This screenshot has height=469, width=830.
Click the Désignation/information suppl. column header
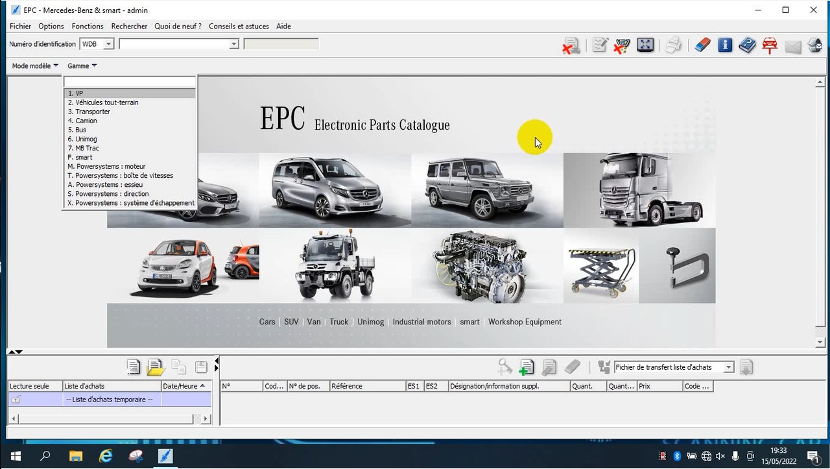[x=509, y=386]
